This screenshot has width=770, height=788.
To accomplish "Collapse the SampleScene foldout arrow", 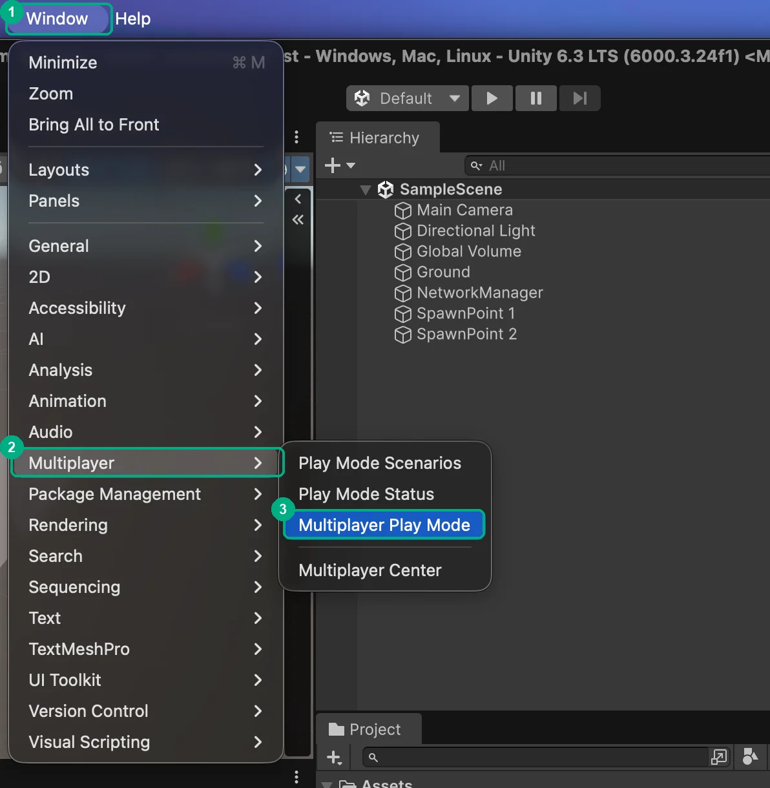I will [x=366, y=190].
